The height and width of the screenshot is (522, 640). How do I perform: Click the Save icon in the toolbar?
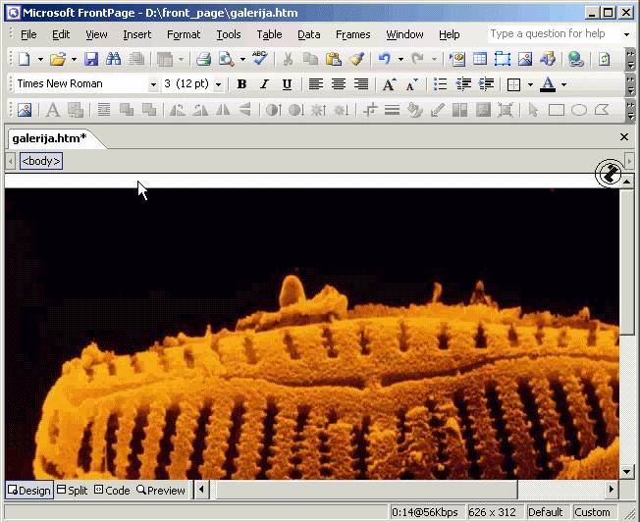[91, 60]
